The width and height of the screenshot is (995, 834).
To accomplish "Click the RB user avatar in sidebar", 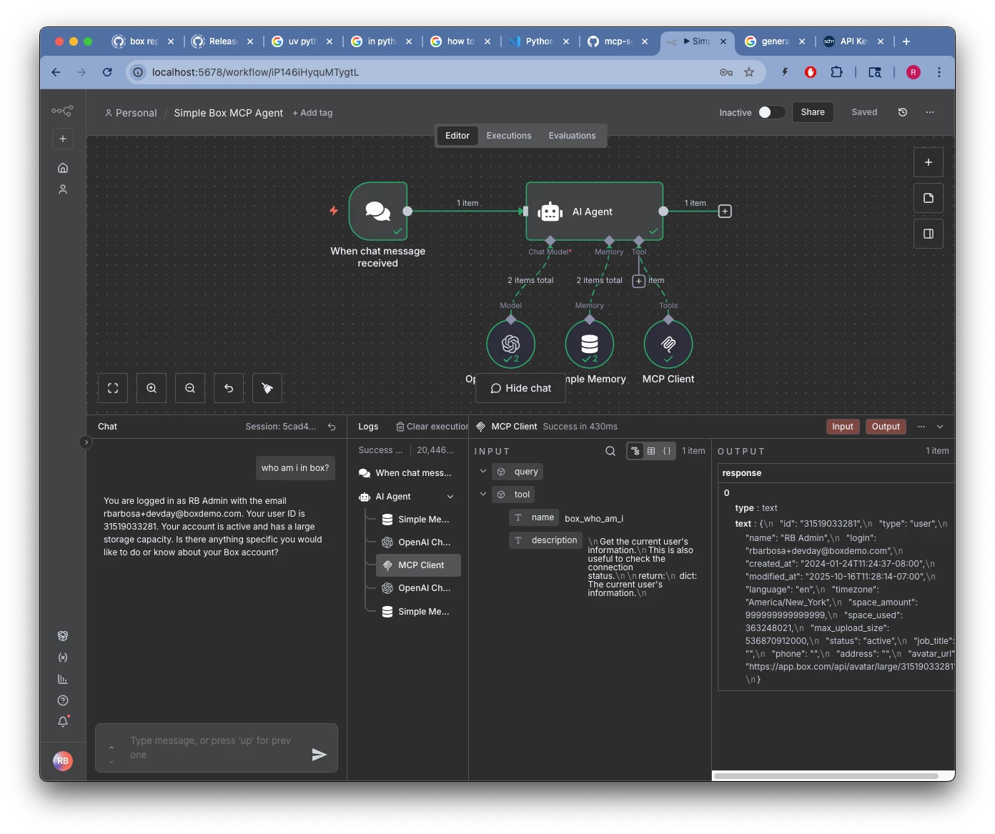I will (x=63, y=761).
